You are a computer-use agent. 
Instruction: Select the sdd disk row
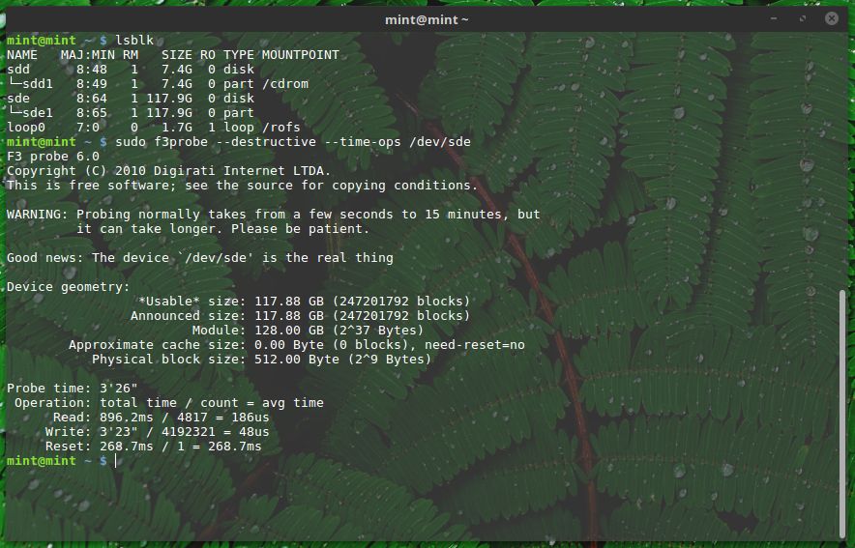click(x=131, y=70)
